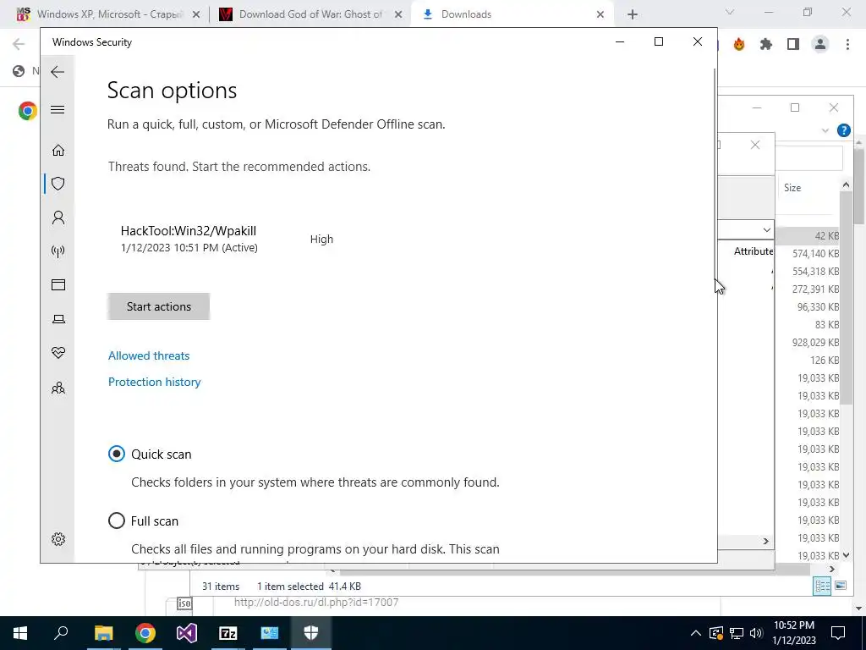Click the orange fire extension icon
Image resolution: width=866 pixels, height=650 pixels.
point(739,44)
